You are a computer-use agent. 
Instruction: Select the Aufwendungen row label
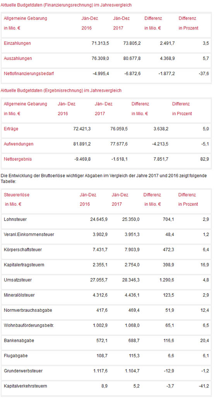(19, 144)
